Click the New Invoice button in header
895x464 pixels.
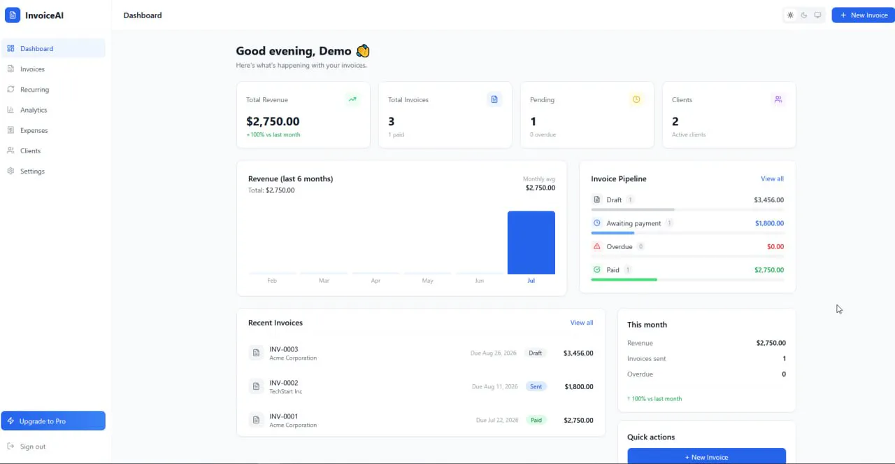tap(864, 15)
